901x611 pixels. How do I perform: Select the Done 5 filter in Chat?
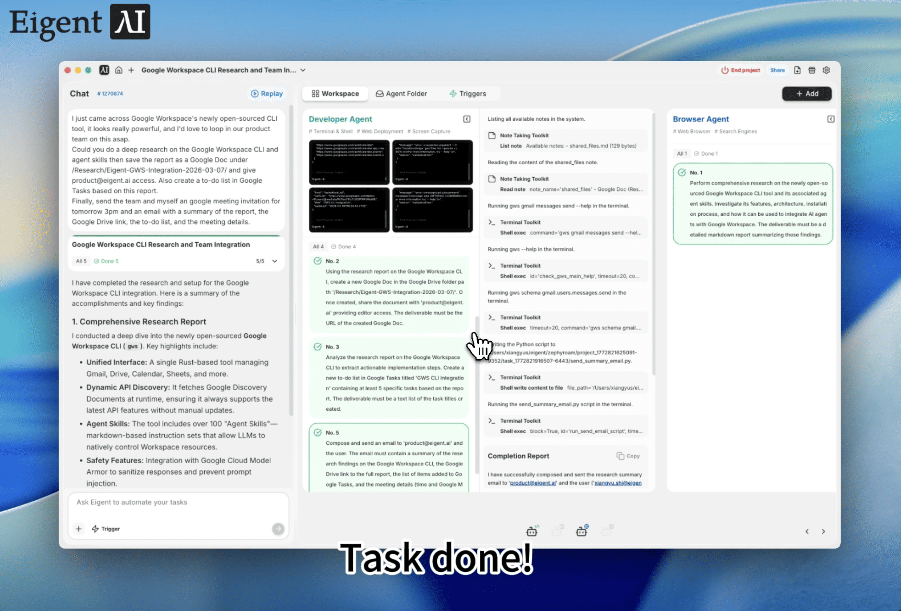(x=106, y=261)
